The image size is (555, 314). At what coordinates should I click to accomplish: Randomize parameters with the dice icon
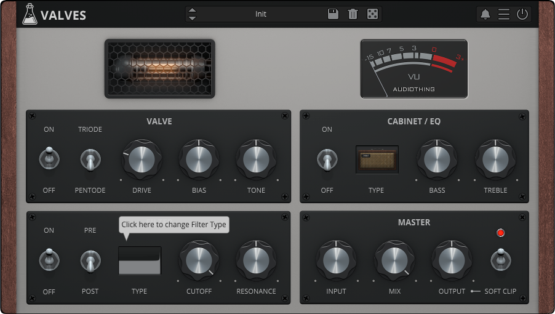click(x=372, y=14)
